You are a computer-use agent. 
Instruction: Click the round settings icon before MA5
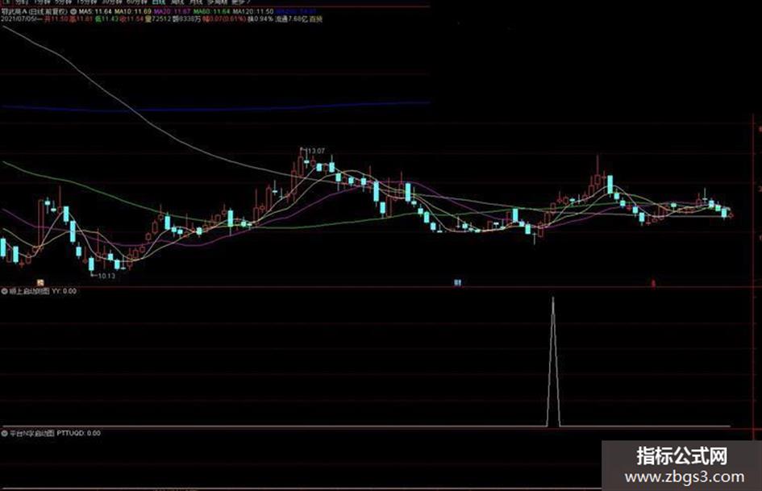coord(73,11)
